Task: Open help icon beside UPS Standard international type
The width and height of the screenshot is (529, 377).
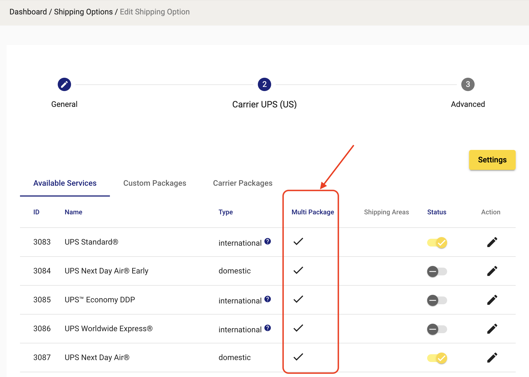Action: 268,241
